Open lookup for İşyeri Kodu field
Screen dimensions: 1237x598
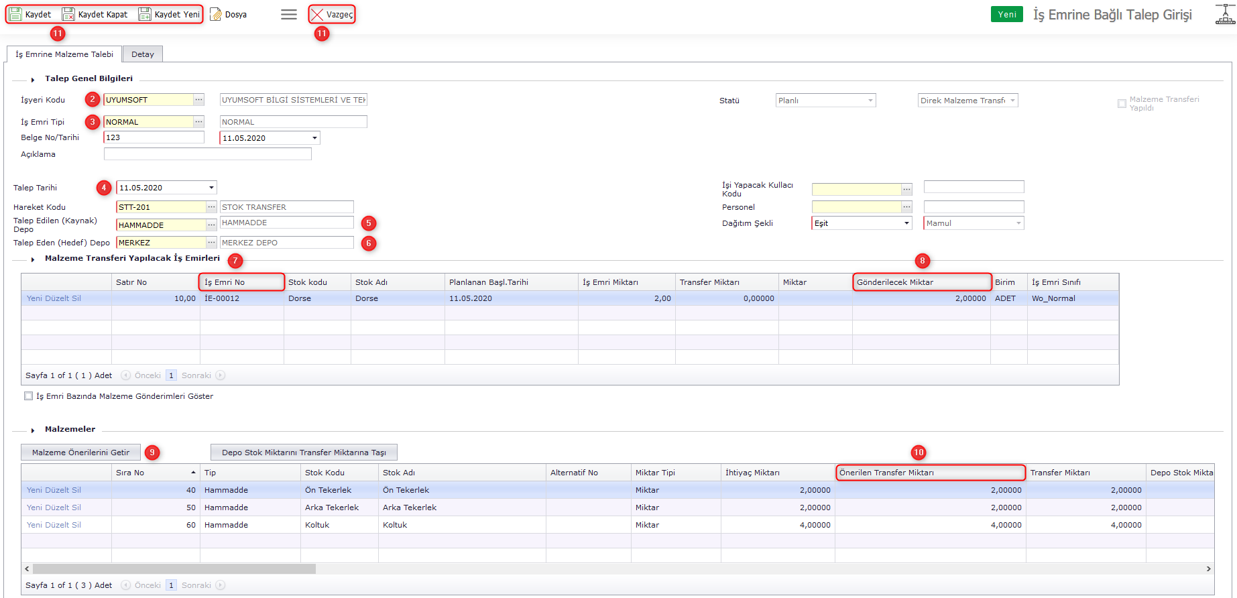point(199,100)
